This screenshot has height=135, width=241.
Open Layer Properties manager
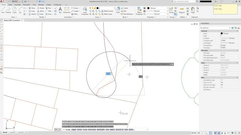(x=85, y=11)
